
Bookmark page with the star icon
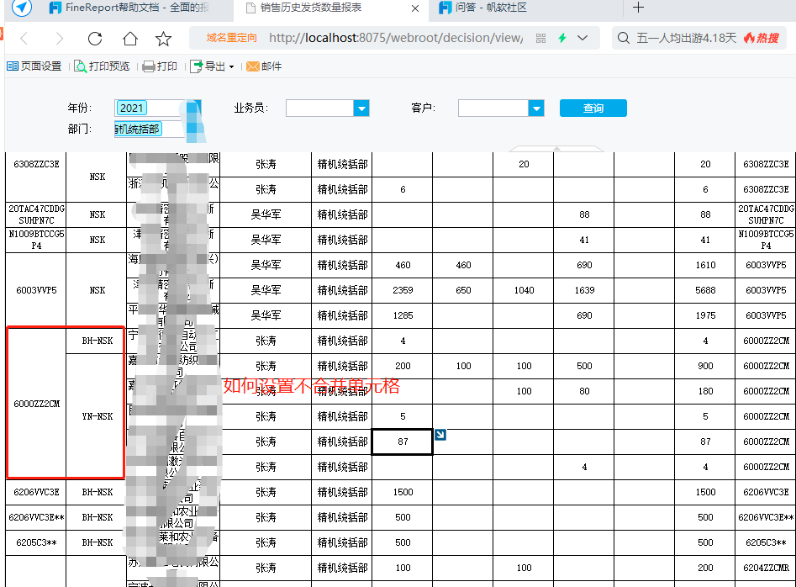click(x=164, y=39)
